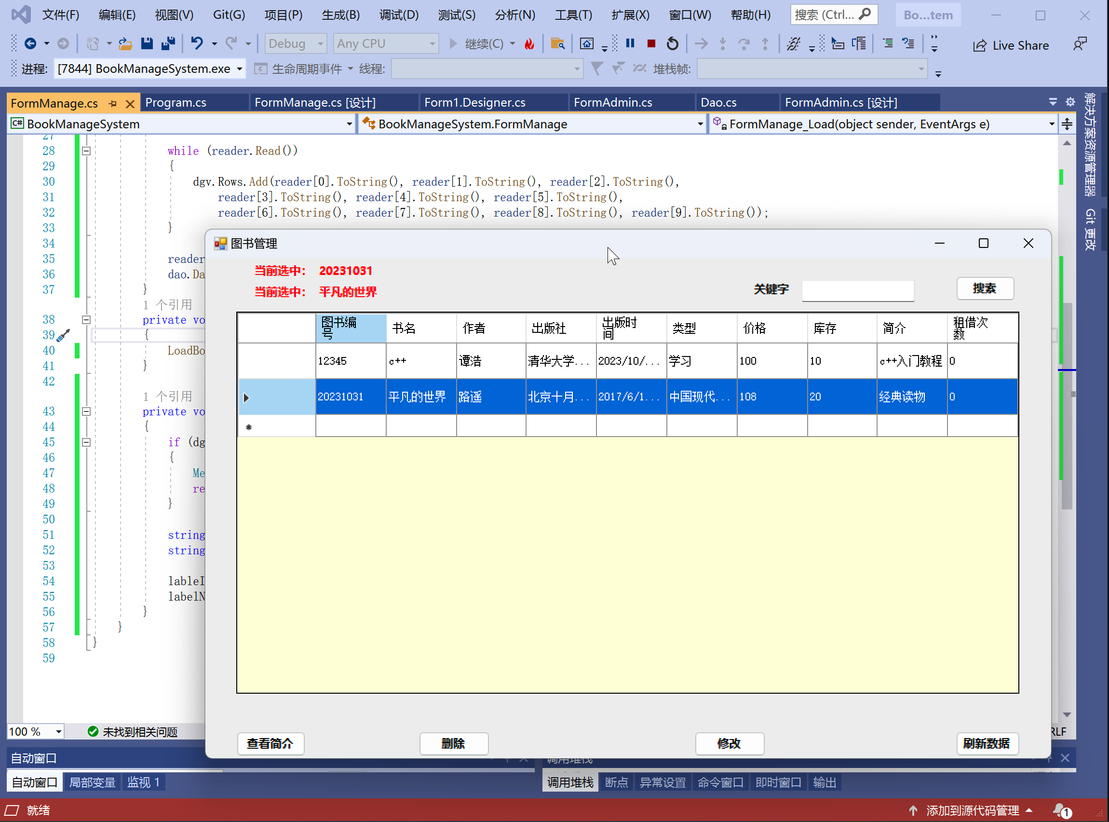This screenshot has height=822, width=1109.
Task: Click the Restart debugging icon
Action: [x=672, y=44]
